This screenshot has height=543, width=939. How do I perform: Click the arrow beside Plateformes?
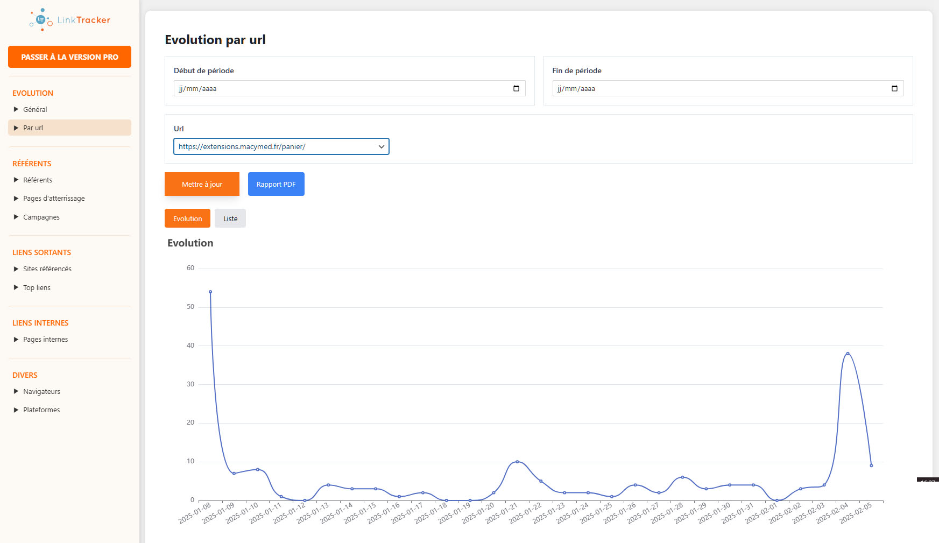pos(16,410)
